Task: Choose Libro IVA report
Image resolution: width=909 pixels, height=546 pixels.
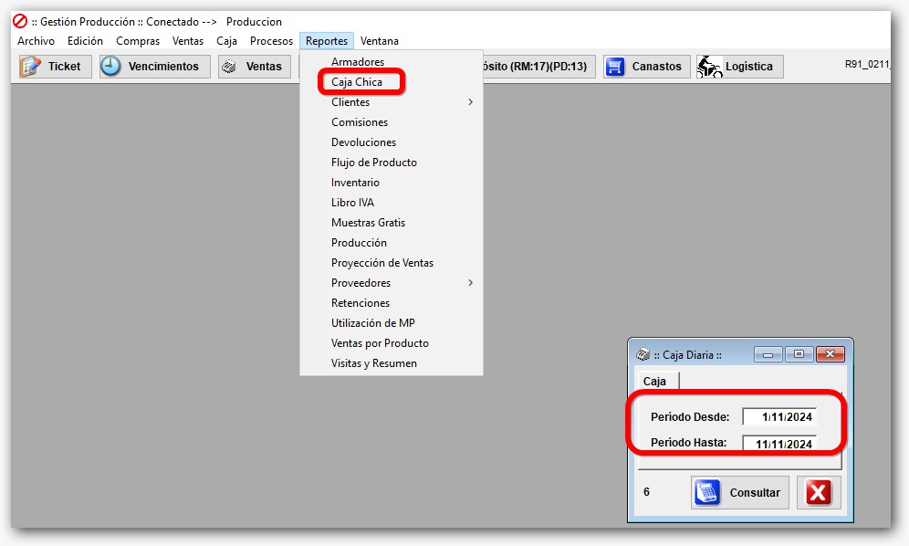Action: tap(352, 203)
